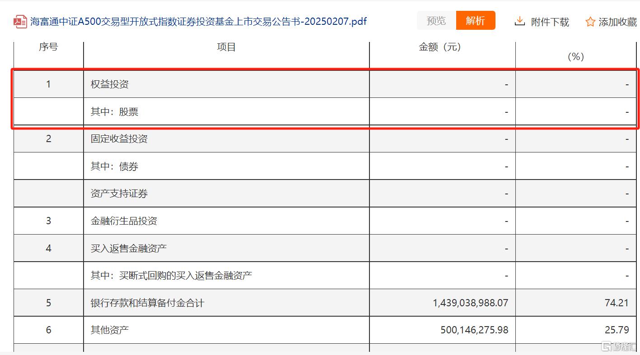Click the 资产支持证券 table cell
The width and height of the screenshot is (640, 355).
(x=119, y=194)
